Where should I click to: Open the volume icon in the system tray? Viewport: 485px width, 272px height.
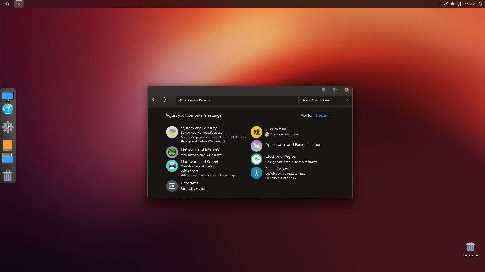446,4
